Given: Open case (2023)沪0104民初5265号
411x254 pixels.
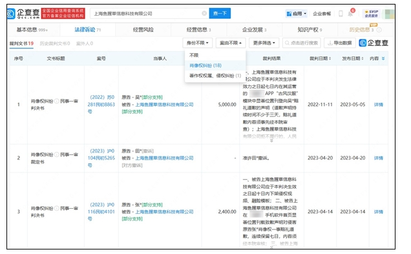Looking at the screenshot, I should [x=101, y=158].
